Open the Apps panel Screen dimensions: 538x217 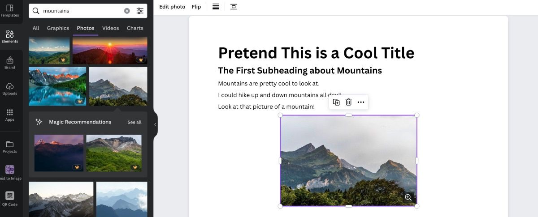(9, 115)
